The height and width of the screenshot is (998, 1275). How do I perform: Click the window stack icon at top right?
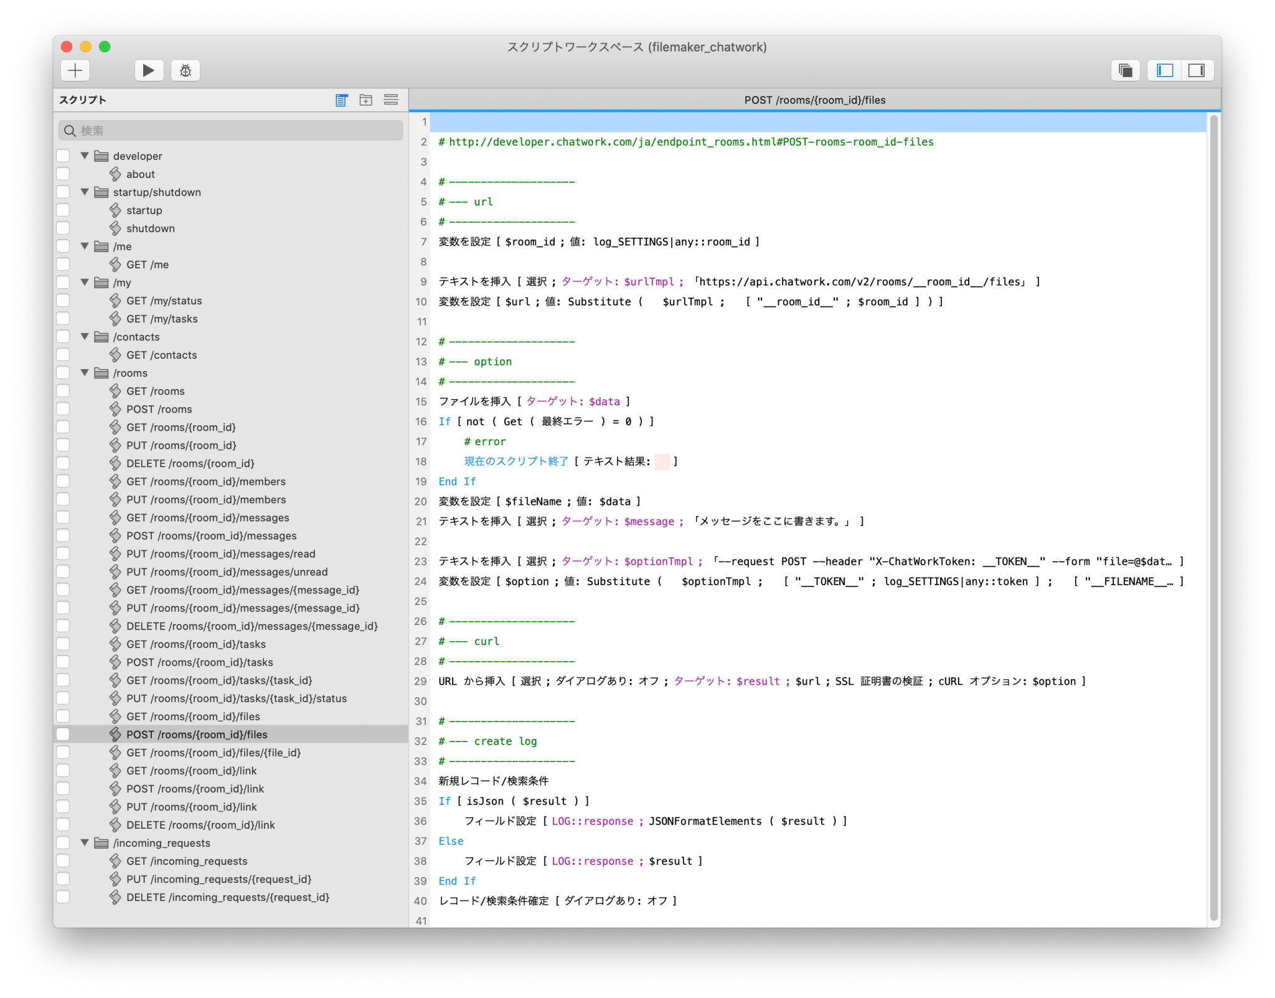pos(1125,70)
